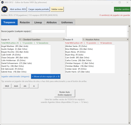Click Mover al otro equipo button
The image size is (131, 125).
coord(46,77)
